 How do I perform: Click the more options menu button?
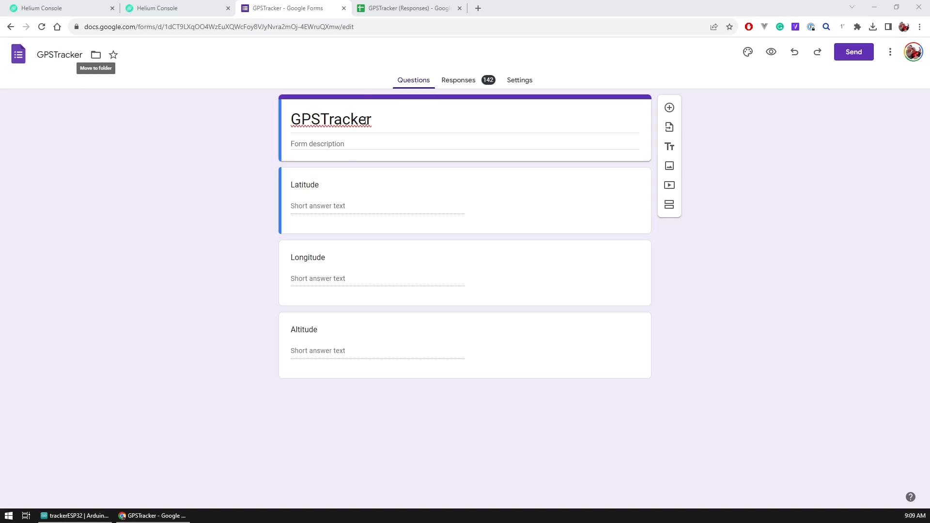[x=890, y=52]
